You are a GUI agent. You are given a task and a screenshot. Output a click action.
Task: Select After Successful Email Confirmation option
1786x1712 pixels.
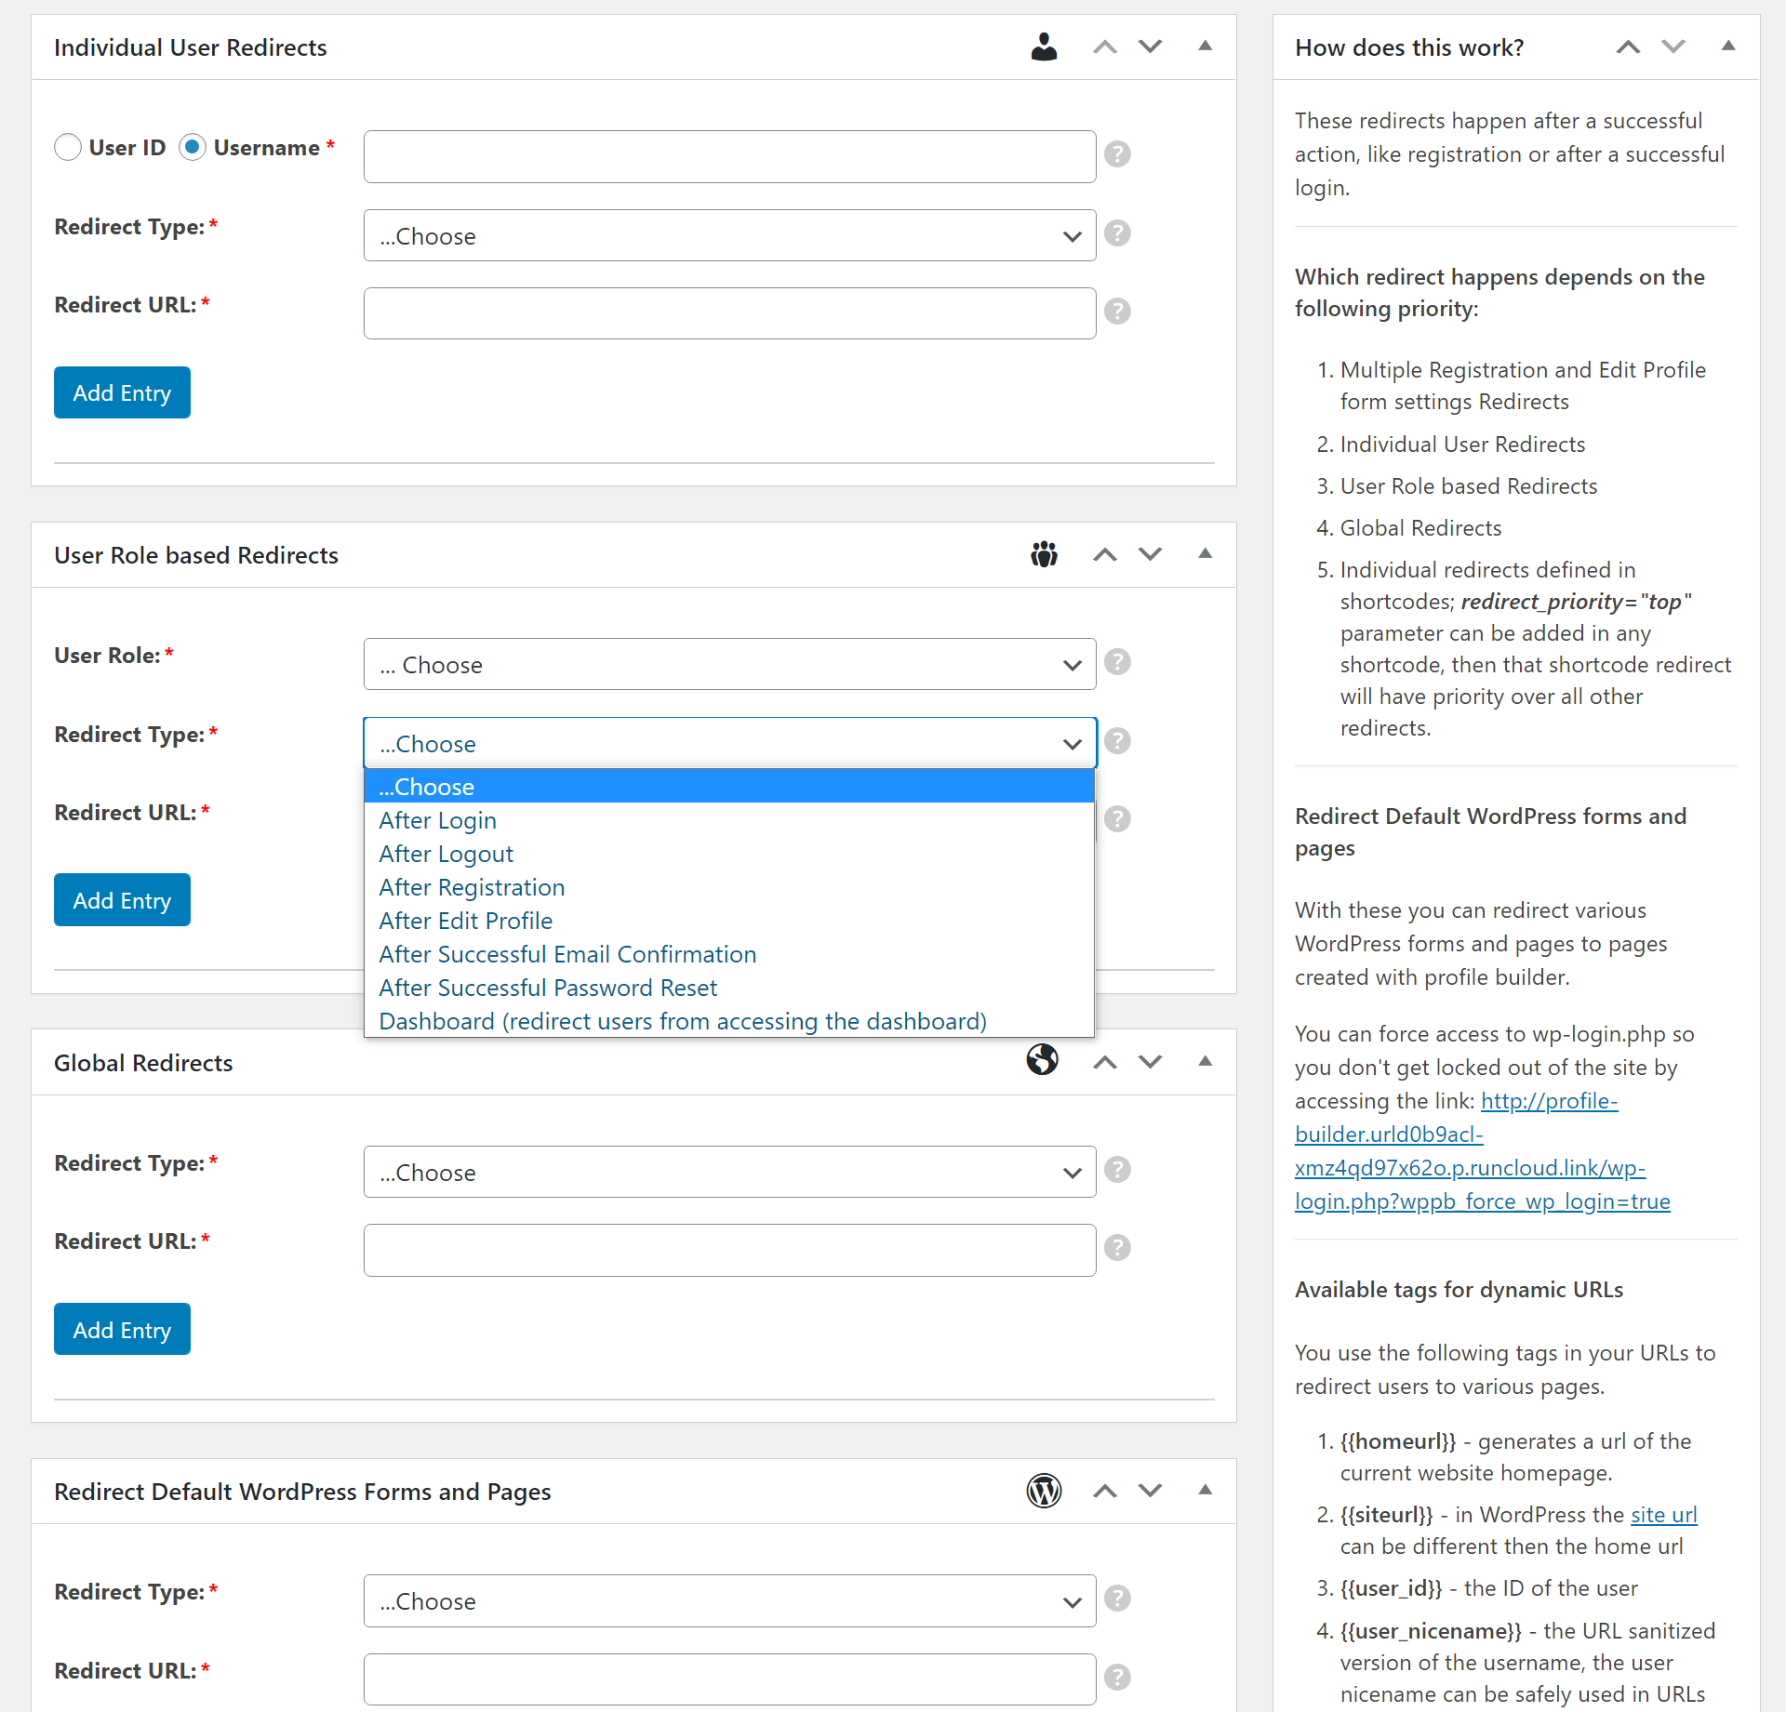point(729,954)
